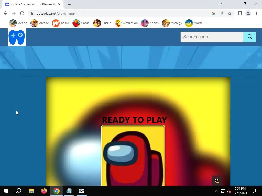Open the Chrome profile avatar

coord(248,13)
